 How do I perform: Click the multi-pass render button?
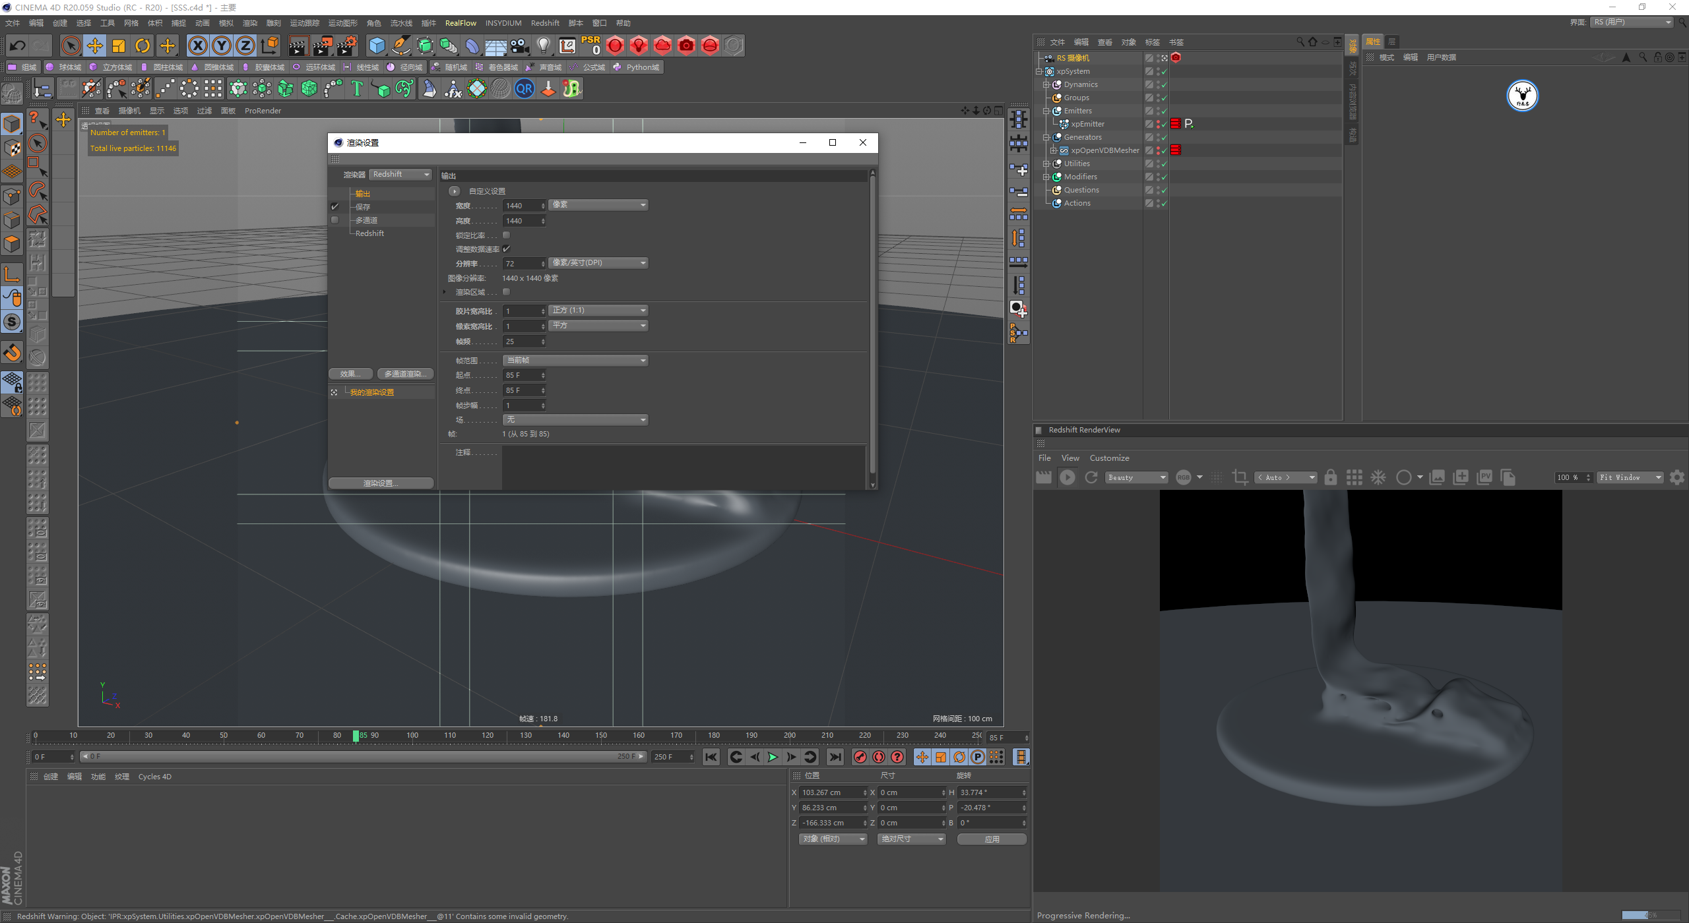pos(405,374)
